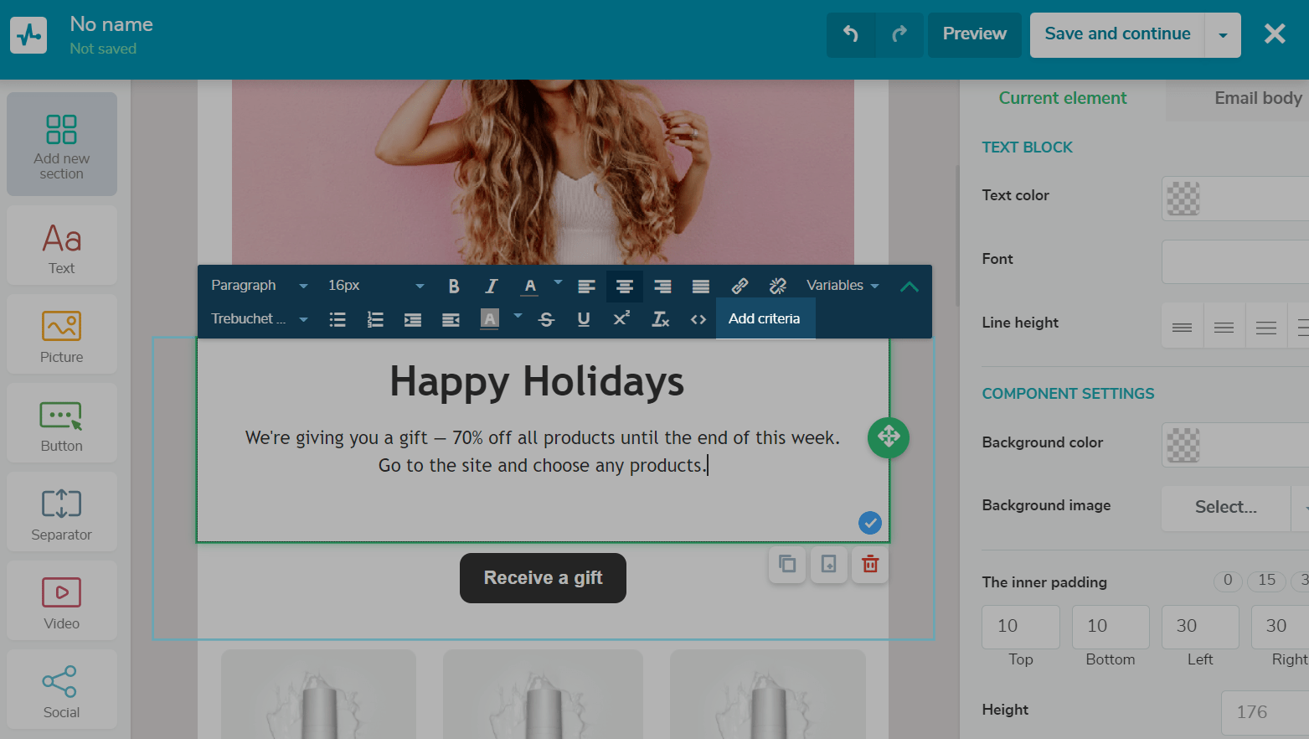Click the Preview button
This screenshot has width=1309, height=739.
[x=974, y=34]
